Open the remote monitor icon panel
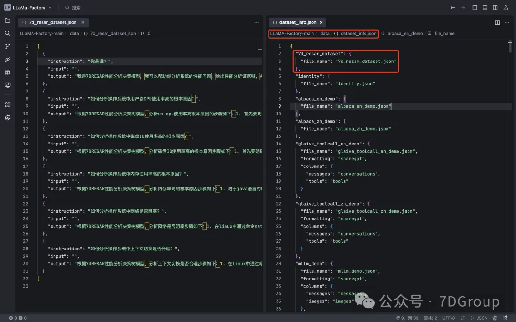This screenshot has width=516, height=322. [7, 85]
